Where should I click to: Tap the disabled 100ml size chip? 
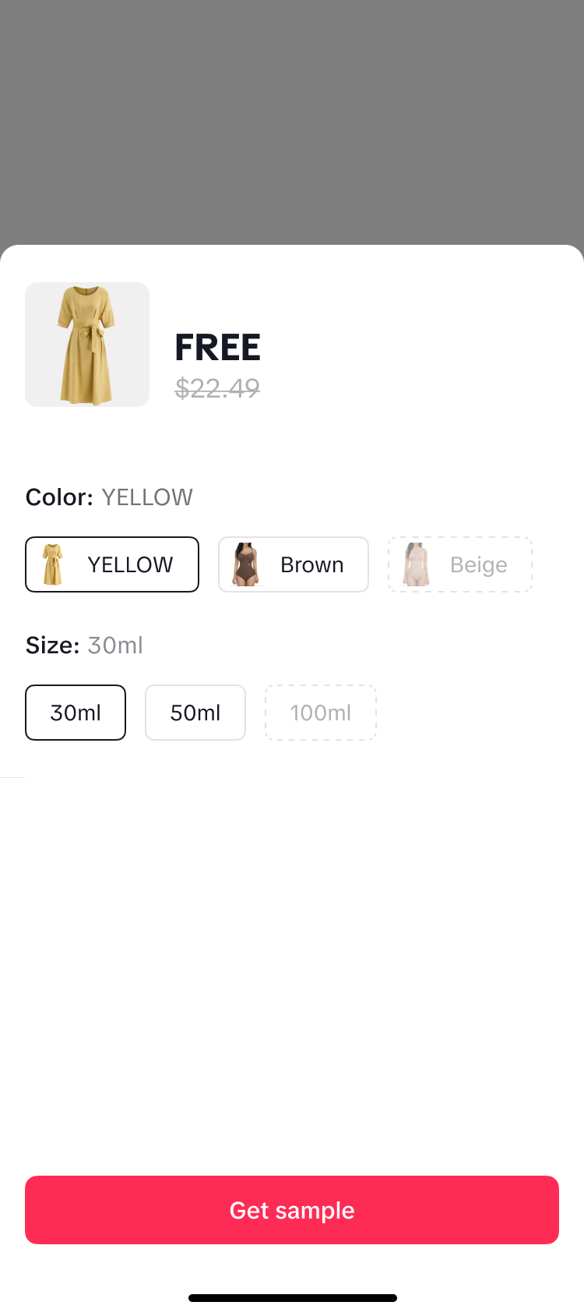tap(321, 713)
